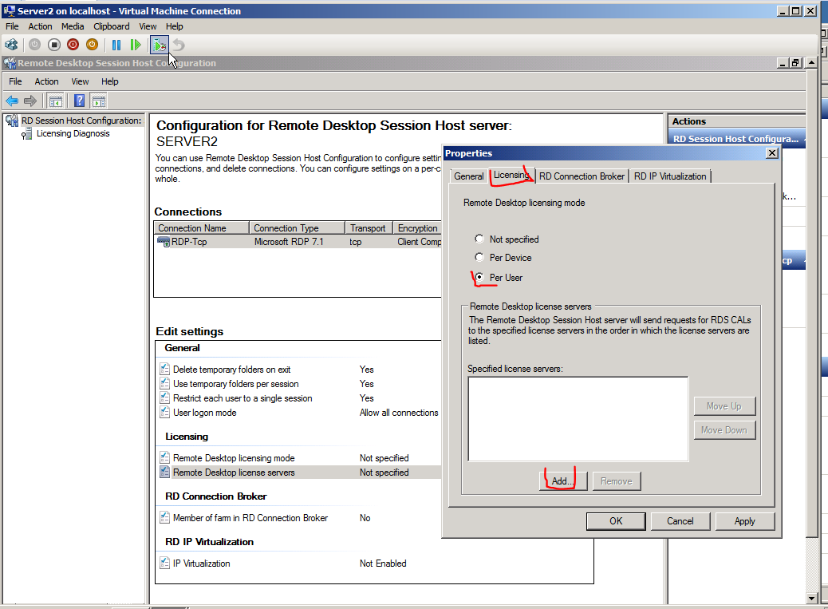828x609 pixels.
Task: Select the 'Remote Desktop license servers' setting row
Action: point(300,473)
